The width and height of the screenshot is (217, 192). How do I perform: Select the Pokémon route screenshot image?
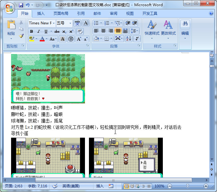(48, 79)
